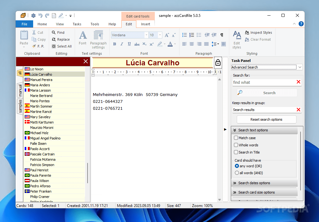
Task: Toggle bold formatting
Action: 114,44
